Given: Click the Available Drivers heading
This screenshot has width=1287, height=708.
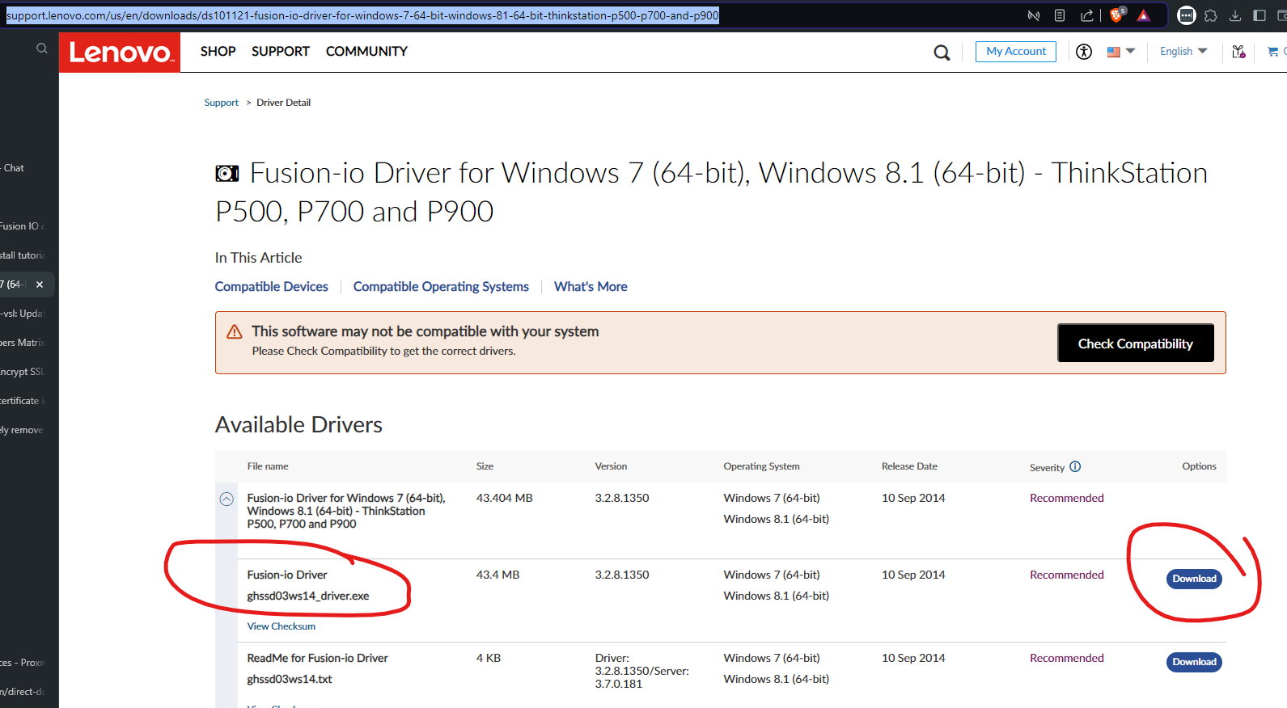Looking at the screenshot, I should 298,424.
